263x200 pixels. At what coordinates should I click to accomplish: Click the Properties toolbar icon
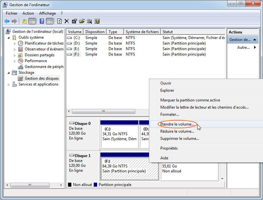(x=74, y=21)
